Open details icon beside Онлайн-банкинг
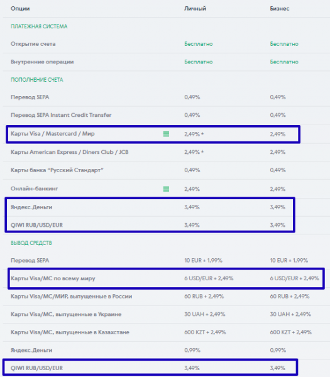This screenshot has height=377, width=330. (166, 189)
